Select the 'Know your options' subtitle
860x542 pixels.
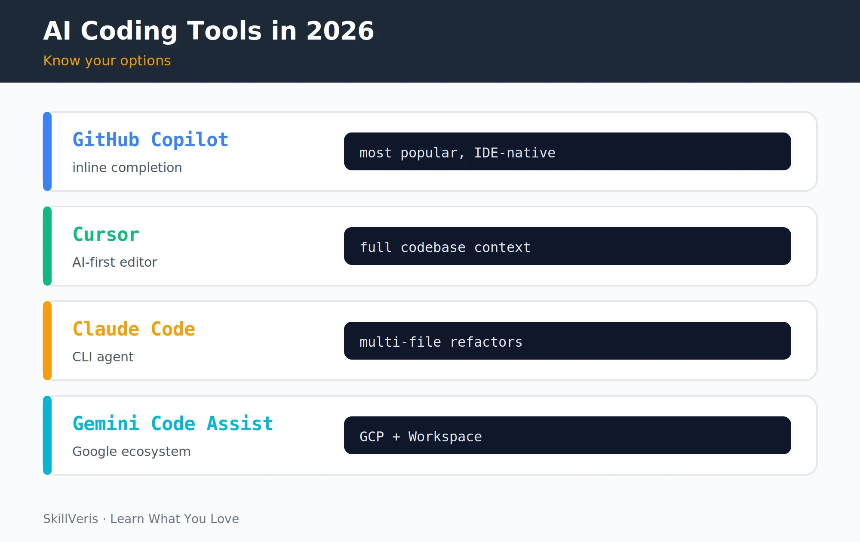(107, 61)
